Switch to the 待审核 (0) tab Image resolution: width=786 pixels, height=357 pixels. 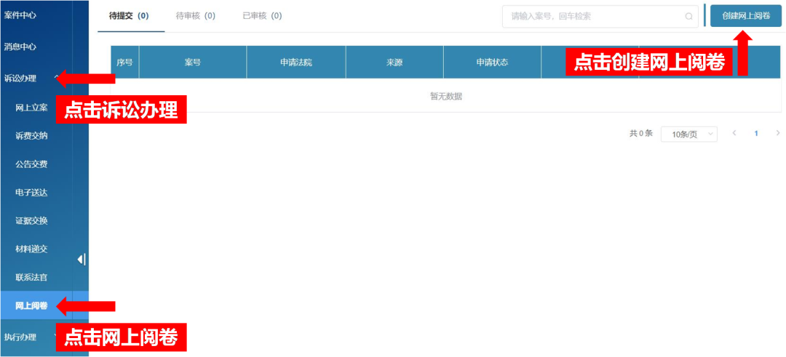click(196, 16)
